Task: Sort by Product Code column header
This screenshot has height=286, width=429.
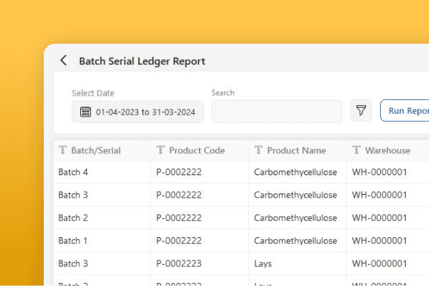Action: click(197, 150)
